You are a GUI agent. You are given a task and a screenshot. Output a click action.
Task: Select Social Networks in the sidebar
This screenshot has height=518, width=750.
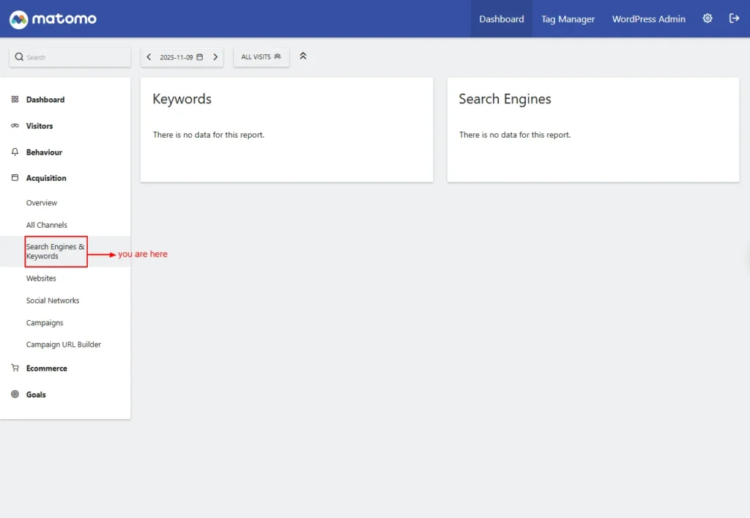coord(53,300)
